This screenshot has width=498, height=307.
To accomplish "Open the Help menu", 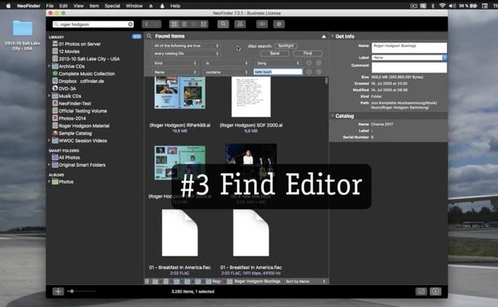I will point(175,6).
